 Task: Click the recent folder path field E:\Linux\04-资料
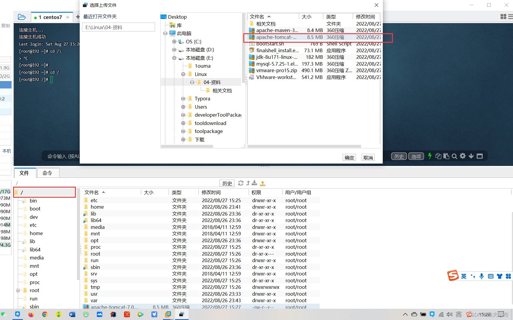click(118, 27)
